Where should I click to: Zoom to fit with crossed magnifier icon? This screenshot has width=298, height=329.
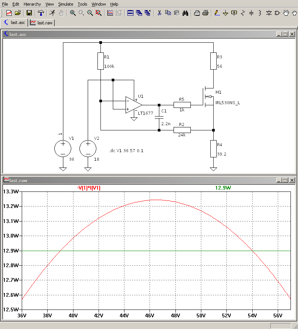click(99, 13)
